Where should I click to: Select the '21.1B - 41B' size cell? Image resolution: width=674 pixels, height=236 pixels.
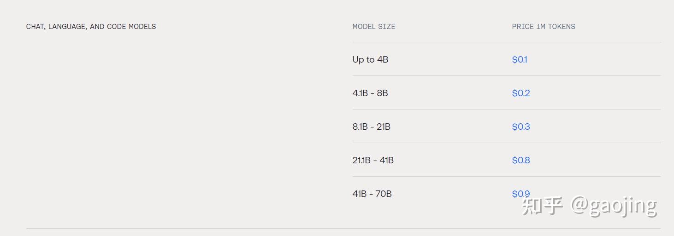[373, 160]
